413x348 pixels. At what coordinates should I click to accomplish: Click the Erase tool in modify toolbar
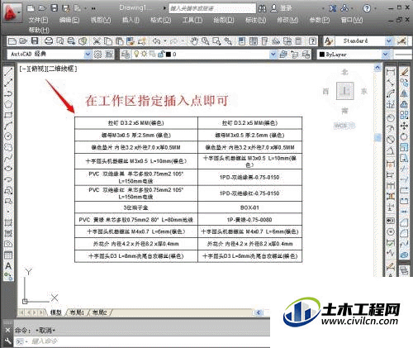click(404, 72)
